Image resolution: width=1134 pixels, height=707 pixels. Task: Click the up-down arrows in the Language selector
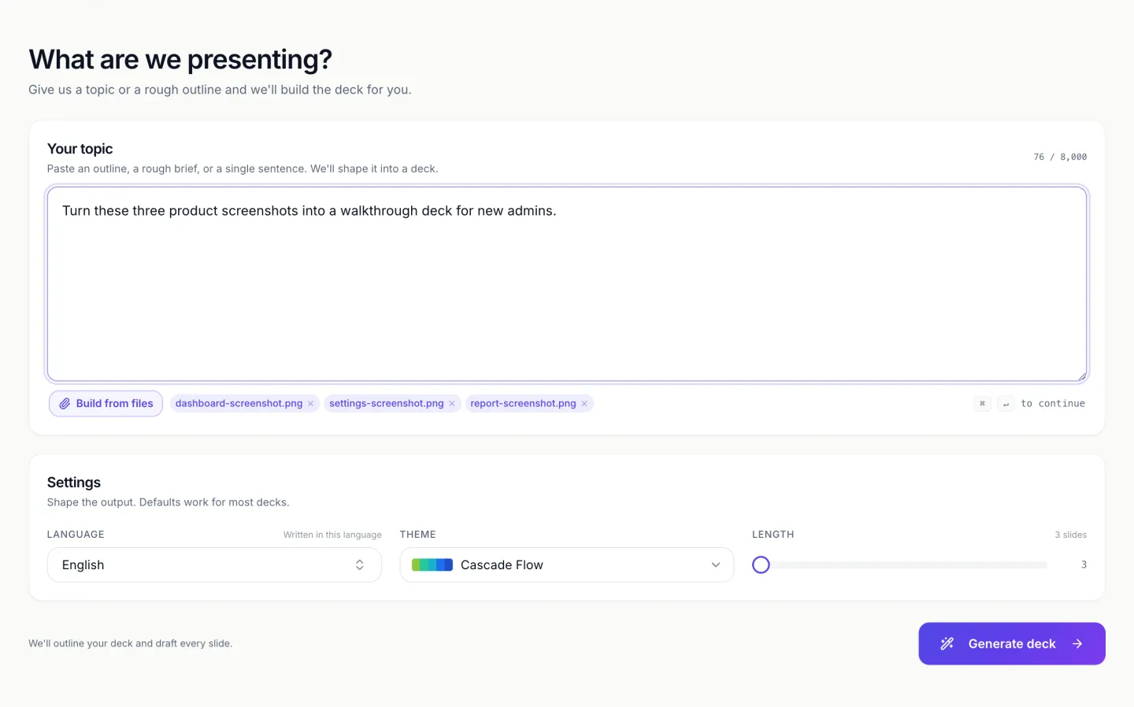pyautogui.click(x=360, y=564)
